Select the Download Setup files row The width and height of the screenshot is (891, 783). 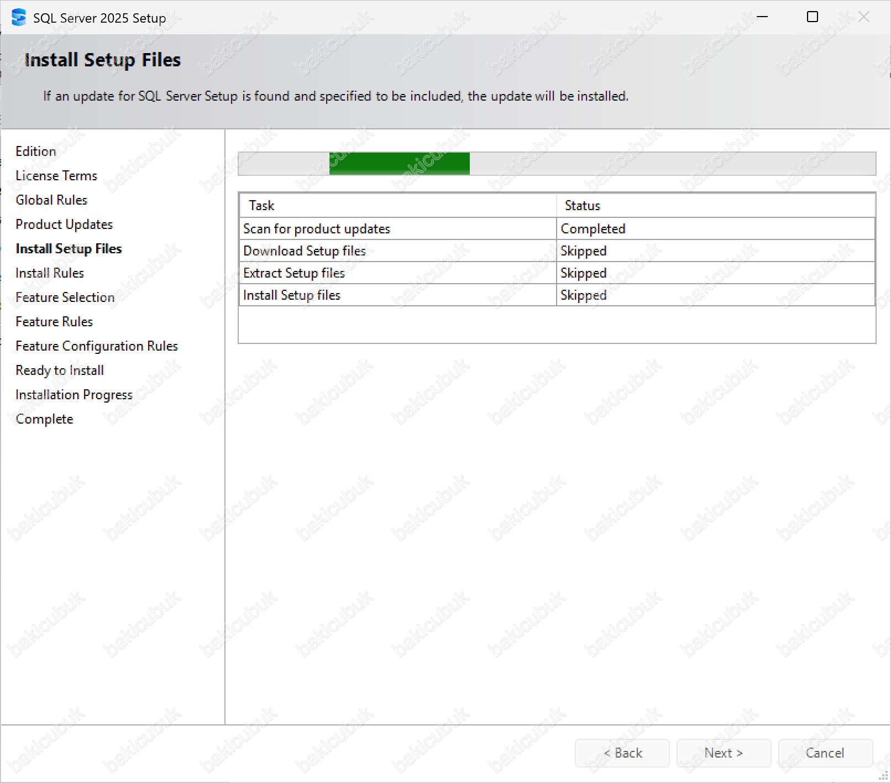click(x=305, y=251)
